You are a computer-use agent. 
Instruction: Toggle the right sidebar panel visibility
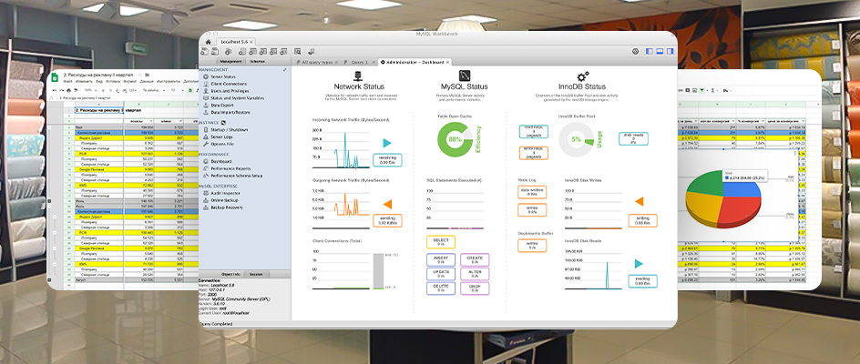pos(671,52)
